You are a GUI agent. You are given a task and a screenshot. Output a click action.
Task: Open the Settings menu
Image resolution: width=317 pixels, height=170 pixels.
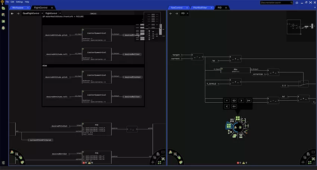(x=19, y=2)
